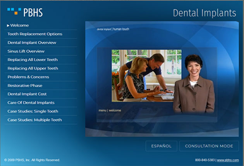
Task: Click the menu | welcome video caption
Action: (x=110, y=111)
